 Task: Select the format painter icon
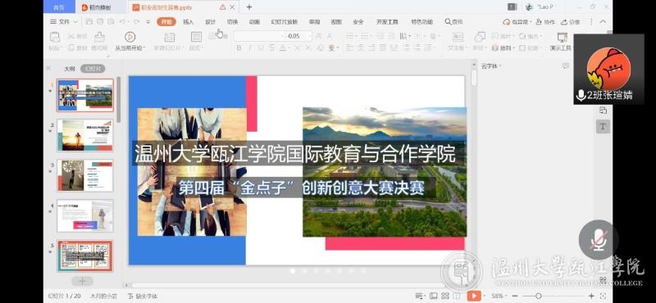(99, 37)
